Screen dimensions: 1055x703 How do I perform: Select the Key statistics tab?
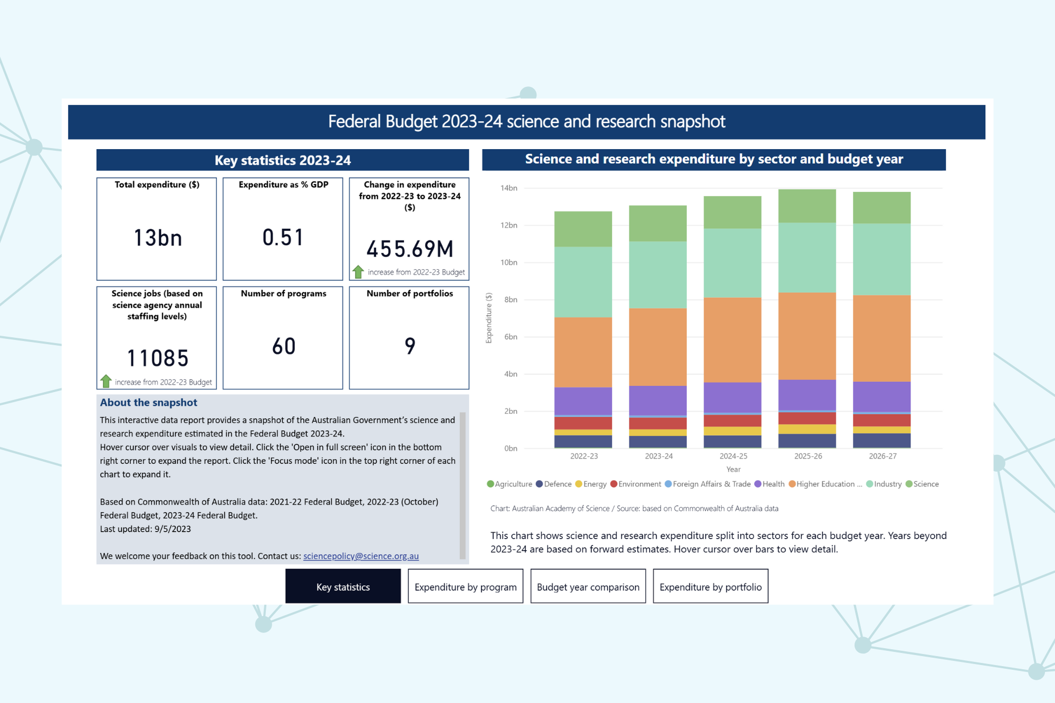point(343,586)
